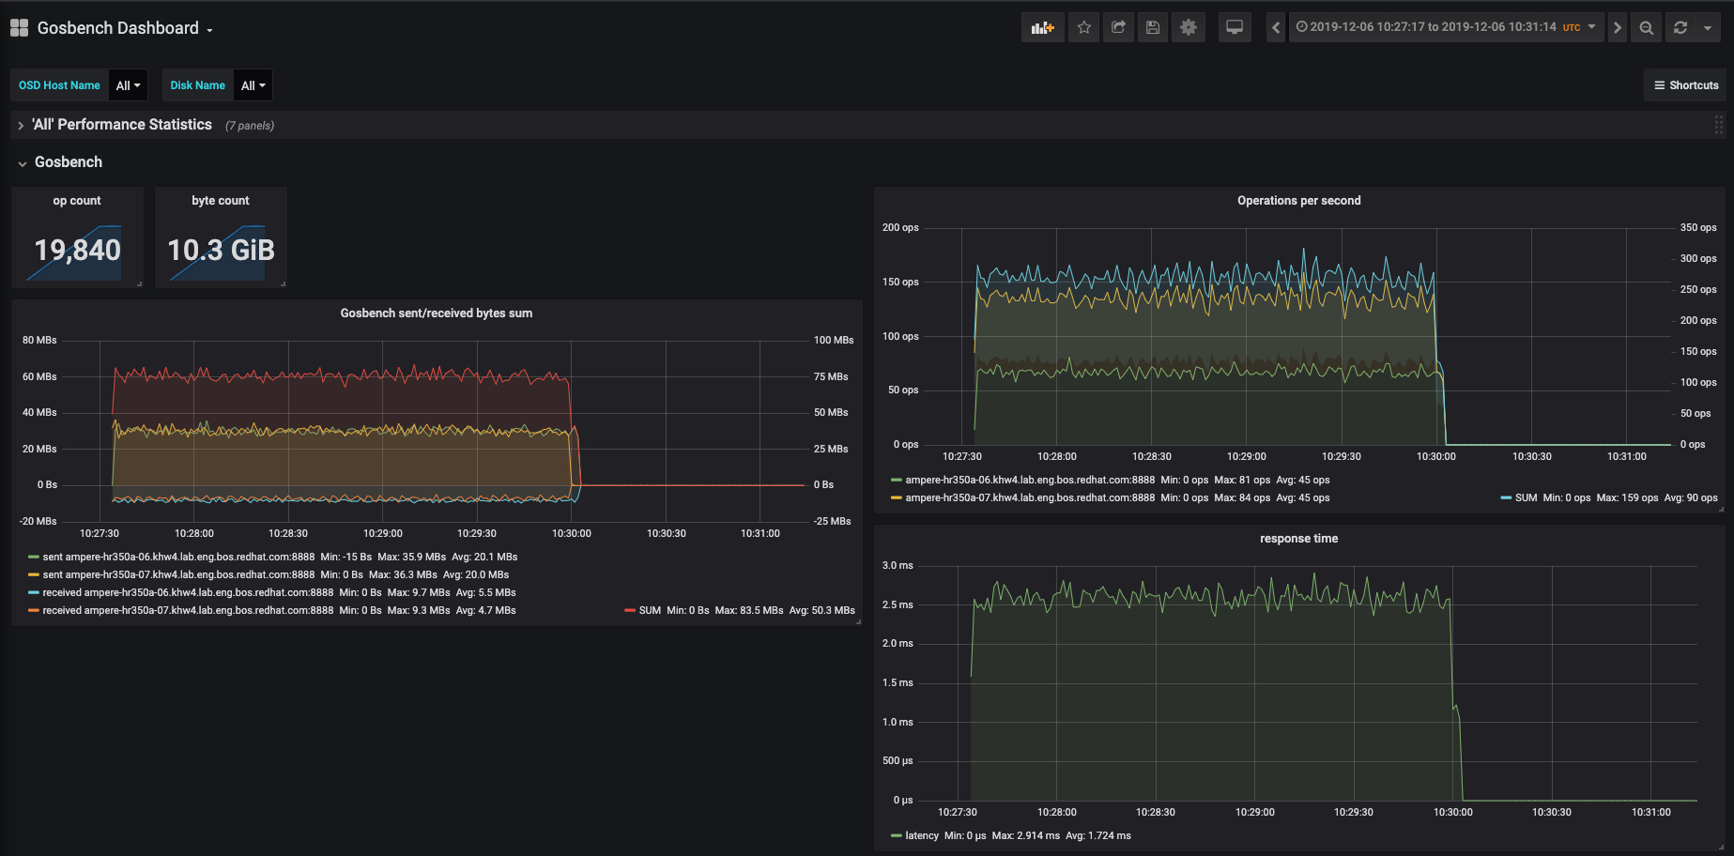Image resolution: width=1734 pixels, height=856 pixels.
Task: Click the 'Max: 159 ops' SUM legend value
Action: (1628, 498)
